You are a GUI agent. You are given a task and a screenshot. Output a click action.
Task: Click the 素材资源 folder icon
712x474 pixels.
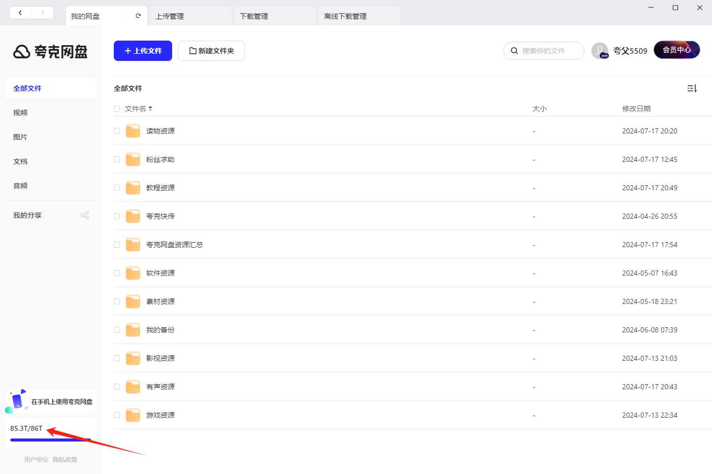click(x=133, y=301)
